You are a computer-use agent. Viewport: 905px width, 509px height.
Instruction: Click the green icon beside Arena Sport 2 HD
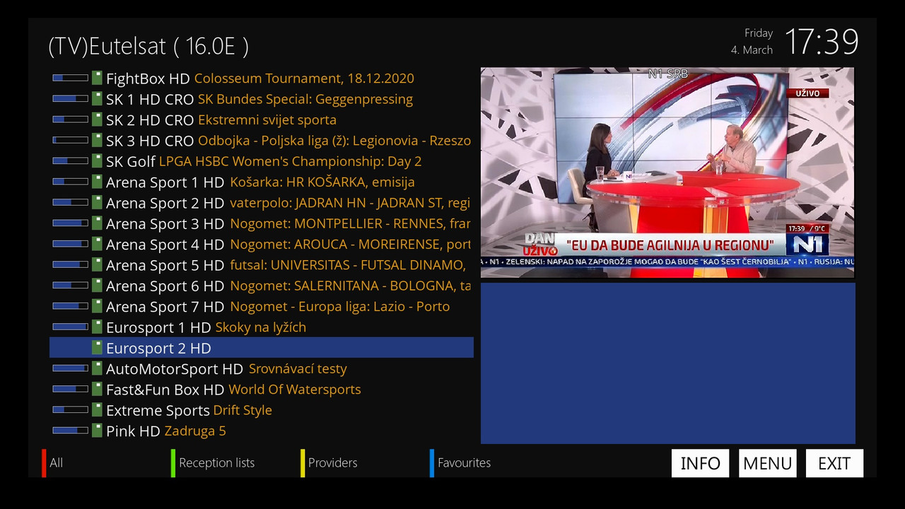[x=98, y=202]
